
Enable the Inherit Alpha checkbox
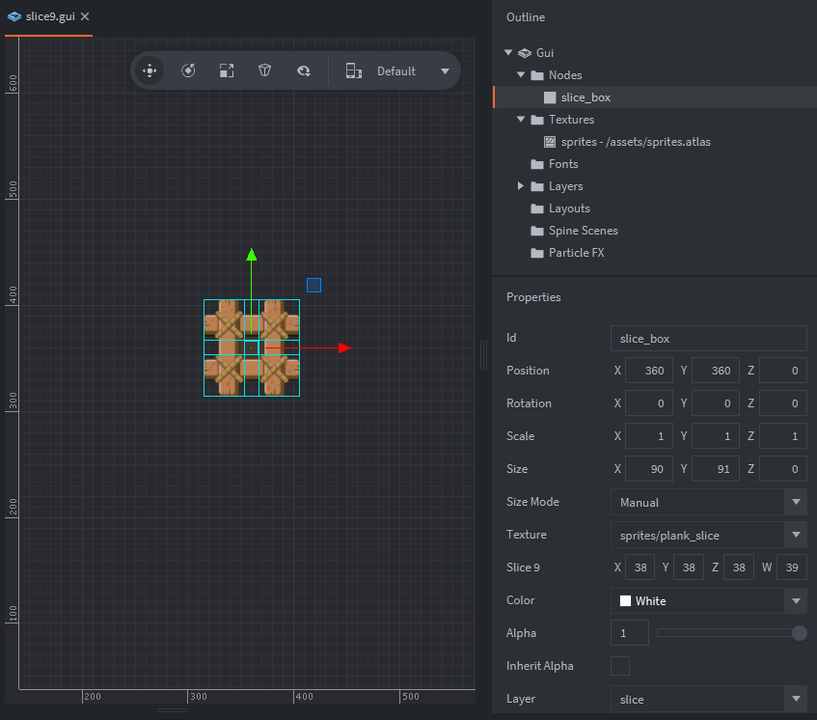tap(620, 666)
